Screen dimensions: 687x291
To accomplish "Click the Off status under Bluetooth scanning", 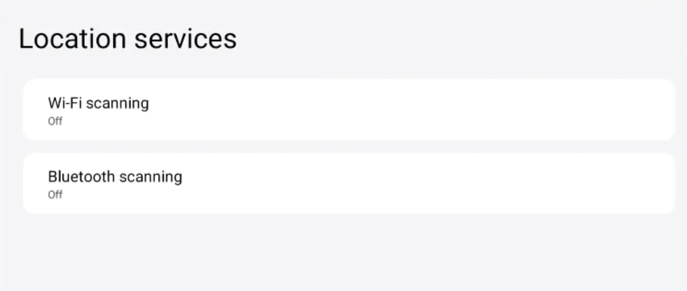I will click(55, 195).
